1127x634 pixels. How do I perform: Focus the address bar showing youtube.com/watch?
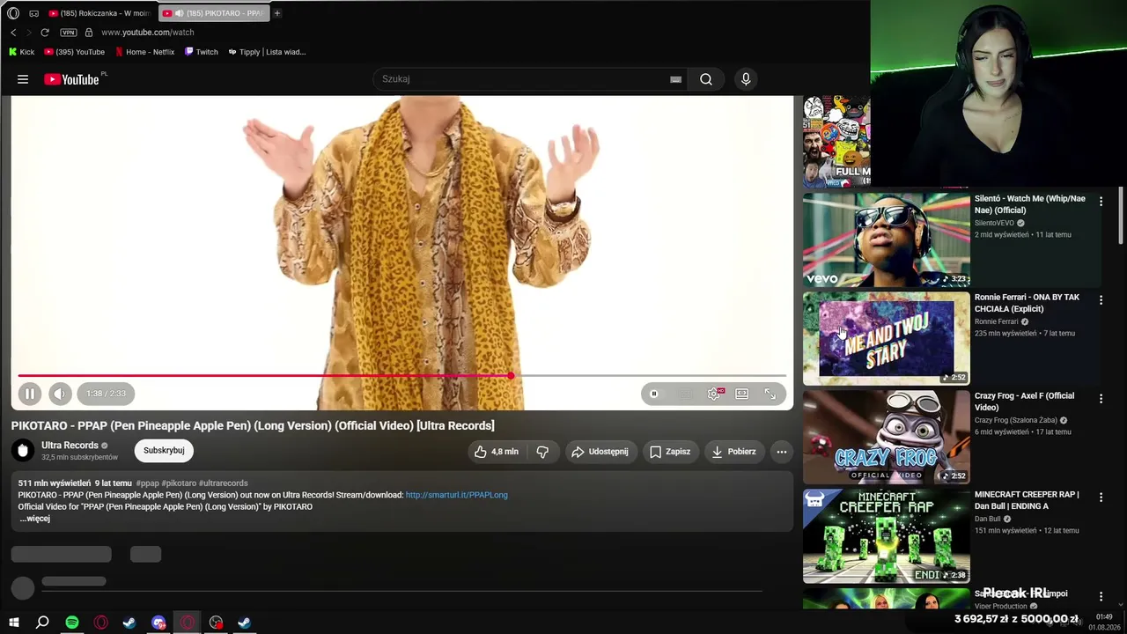click(x=148, y=33)
